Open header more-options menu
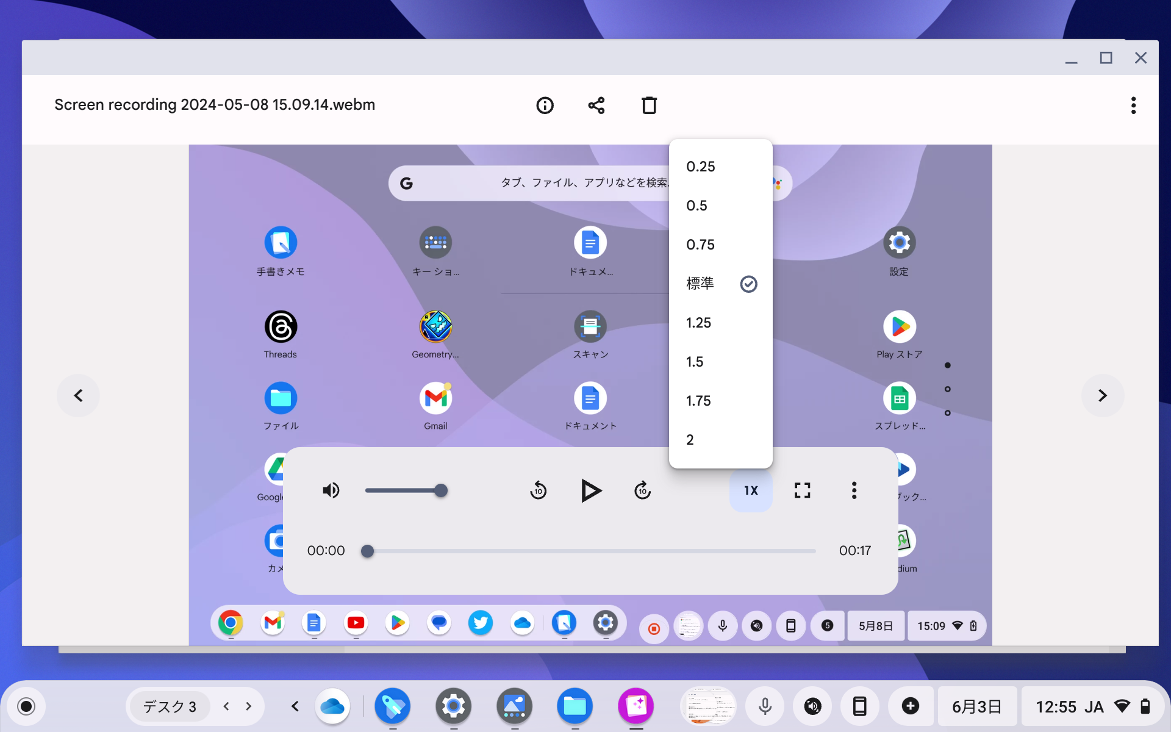The height and width of the screenshot is (732, 1171). point(1133,106)
